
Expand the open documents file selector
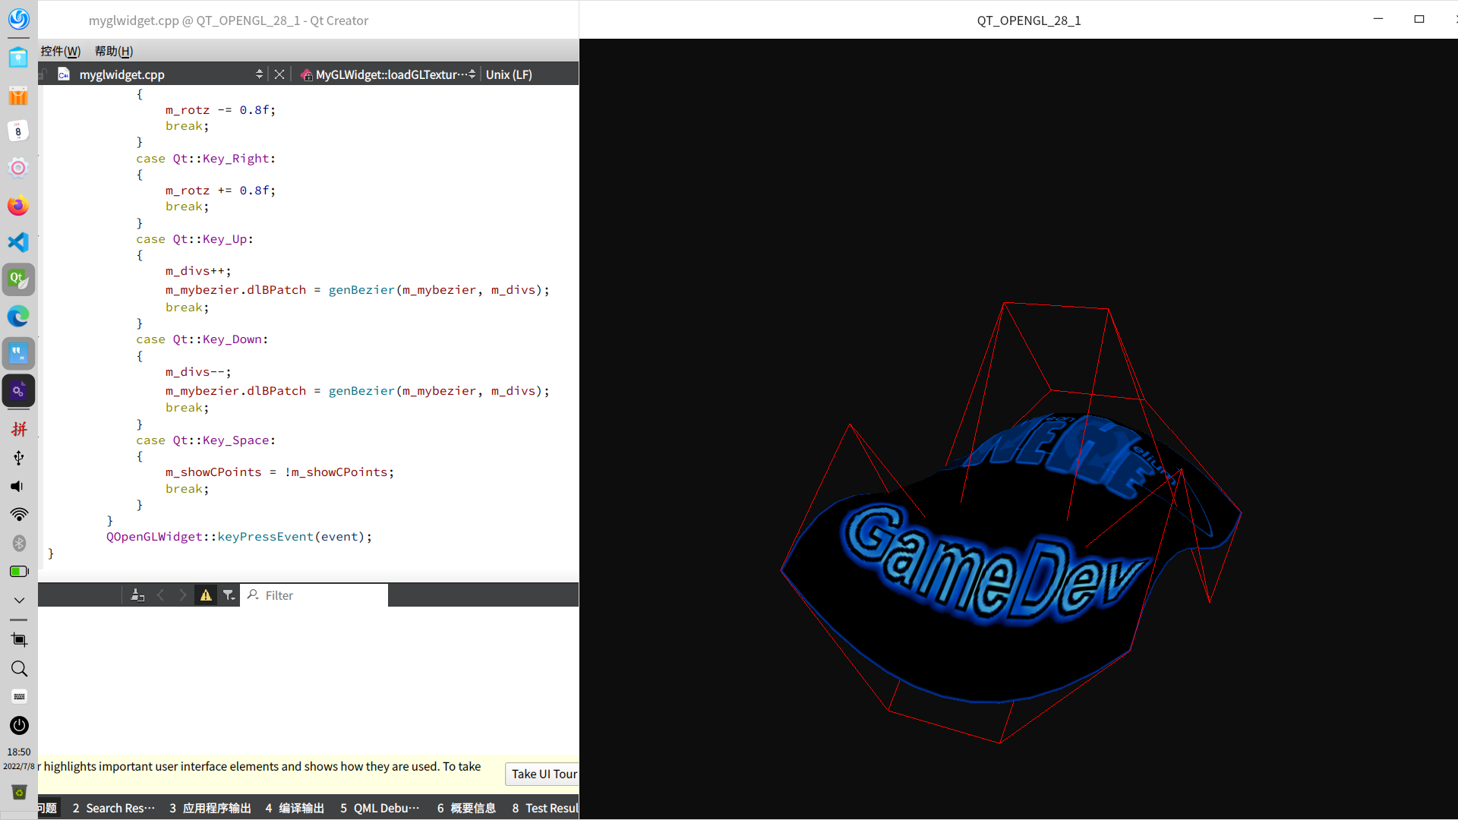(259, 74)
